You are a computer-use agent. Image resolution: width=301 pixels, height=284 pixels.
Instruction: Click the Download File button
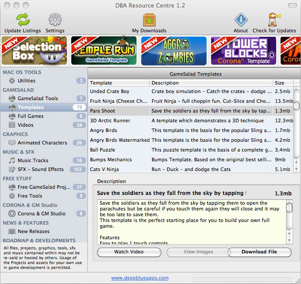click(259, 252)
